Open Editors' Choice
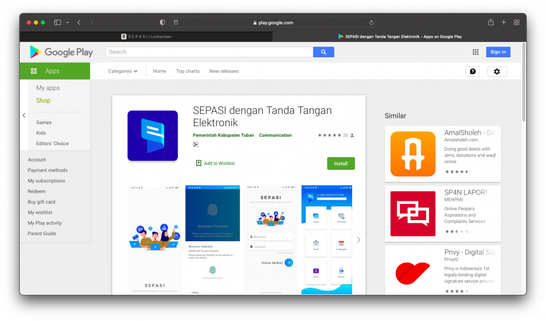This screenshot has height=321, width=546. [52, 143]
